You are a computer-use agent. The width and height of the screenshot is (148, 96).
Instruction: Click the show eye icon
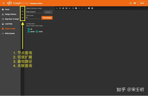[63, 8]
